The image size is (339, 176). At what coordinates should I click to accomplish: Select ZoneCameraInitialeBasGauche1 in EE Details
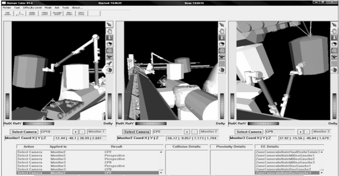(283, 166)
